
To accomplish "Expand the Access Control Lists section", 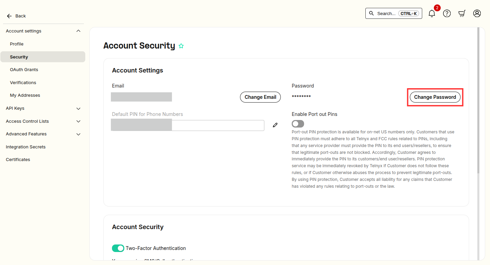I will (x=78, y=121).
